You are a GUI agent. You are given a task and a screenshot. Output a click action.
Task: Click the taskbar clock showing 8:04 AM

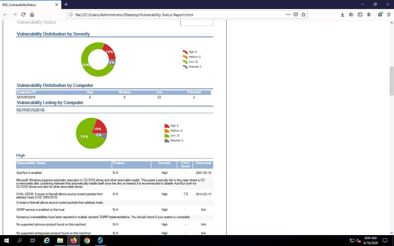[x=370, y=241]
